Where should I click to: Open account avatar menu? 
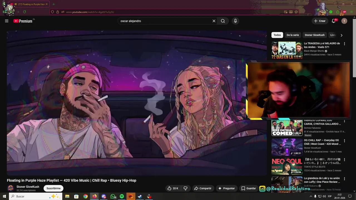(x=344, y=21)
